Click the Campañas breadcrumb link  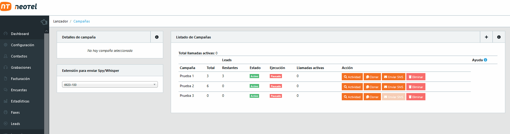point(81,21)
